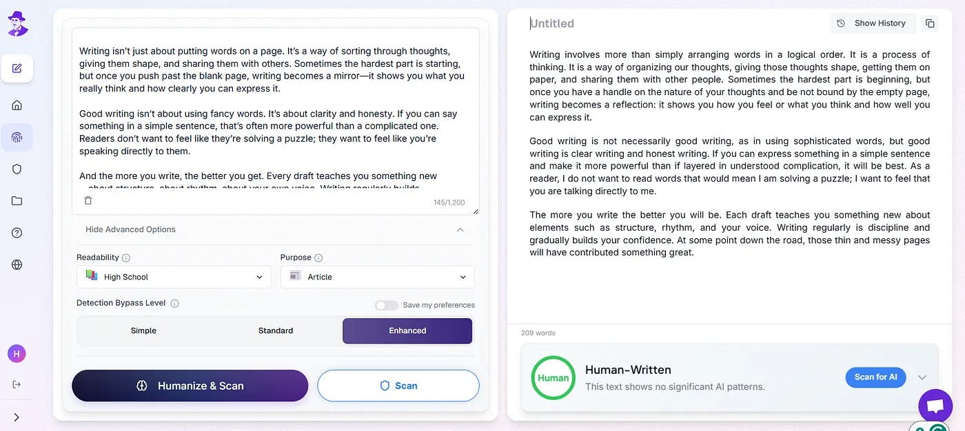Click the help question mark sidebar icon
The width and height of the screenshot is (965, 431).
pos(17,233)
